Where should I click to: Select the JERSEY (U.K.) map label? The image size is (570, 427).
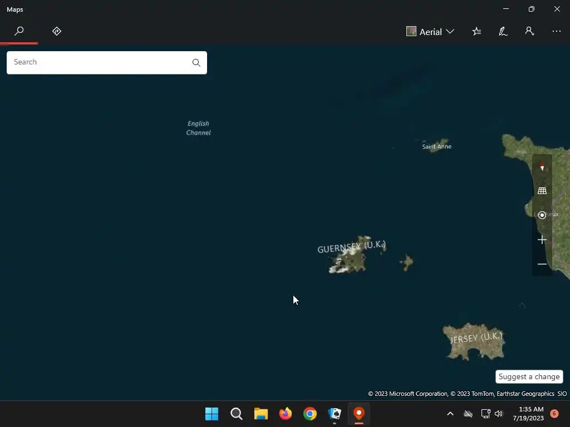point(476,337)
